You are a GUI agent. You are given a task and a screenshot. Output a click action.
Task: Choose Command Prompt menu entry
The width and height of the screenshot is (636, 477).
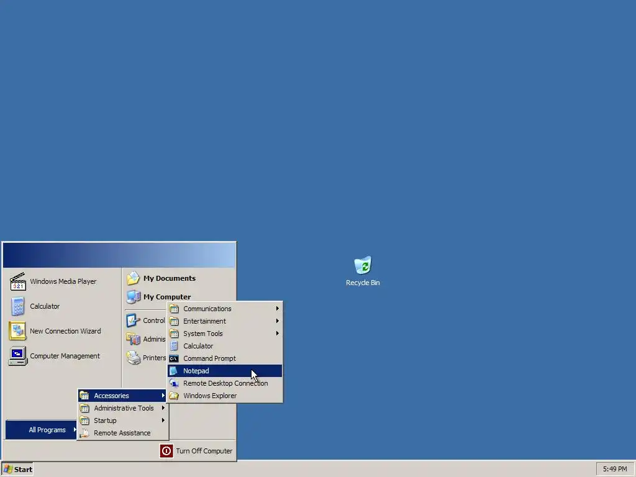[225, 358]
